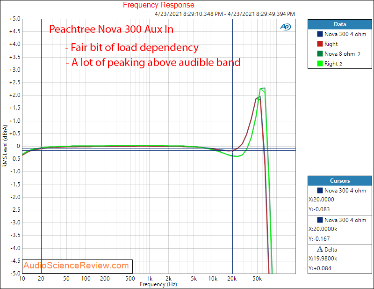Click the red Right trace swatch

tap(320, 44)
